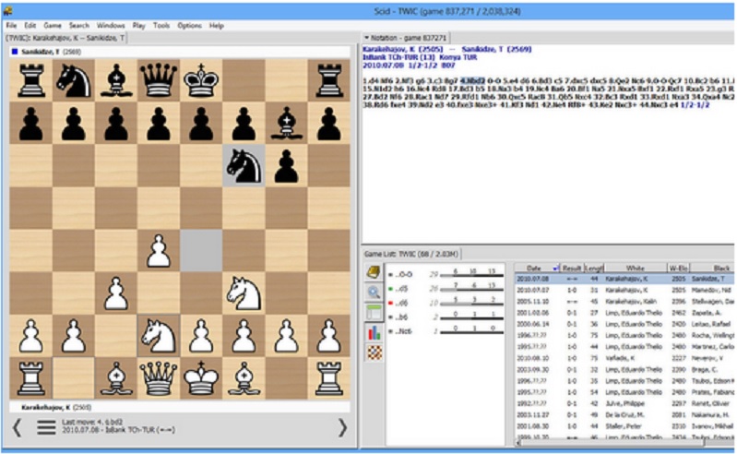Viewport: 737px width, 454px height.
Task: Sort game list by Length column
Action: [594, 268]
